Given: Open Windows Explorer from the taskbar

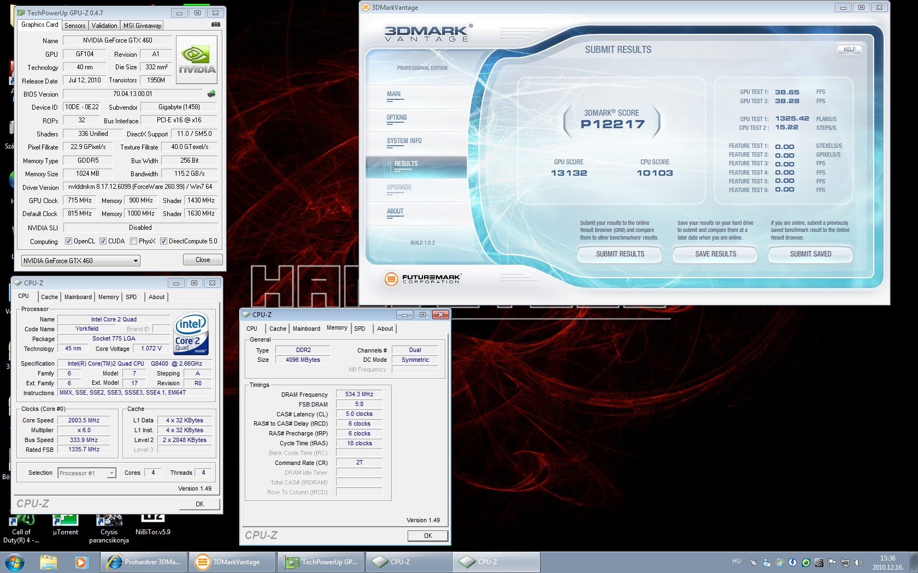Looking at the screenshot, I should 48,562.
